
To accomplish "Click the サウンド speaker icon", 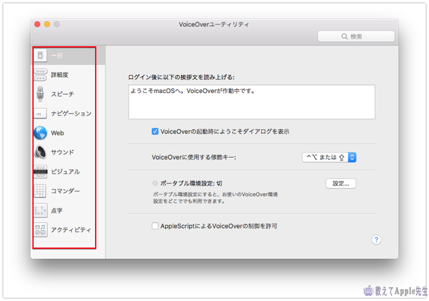I will coord(40,152).
